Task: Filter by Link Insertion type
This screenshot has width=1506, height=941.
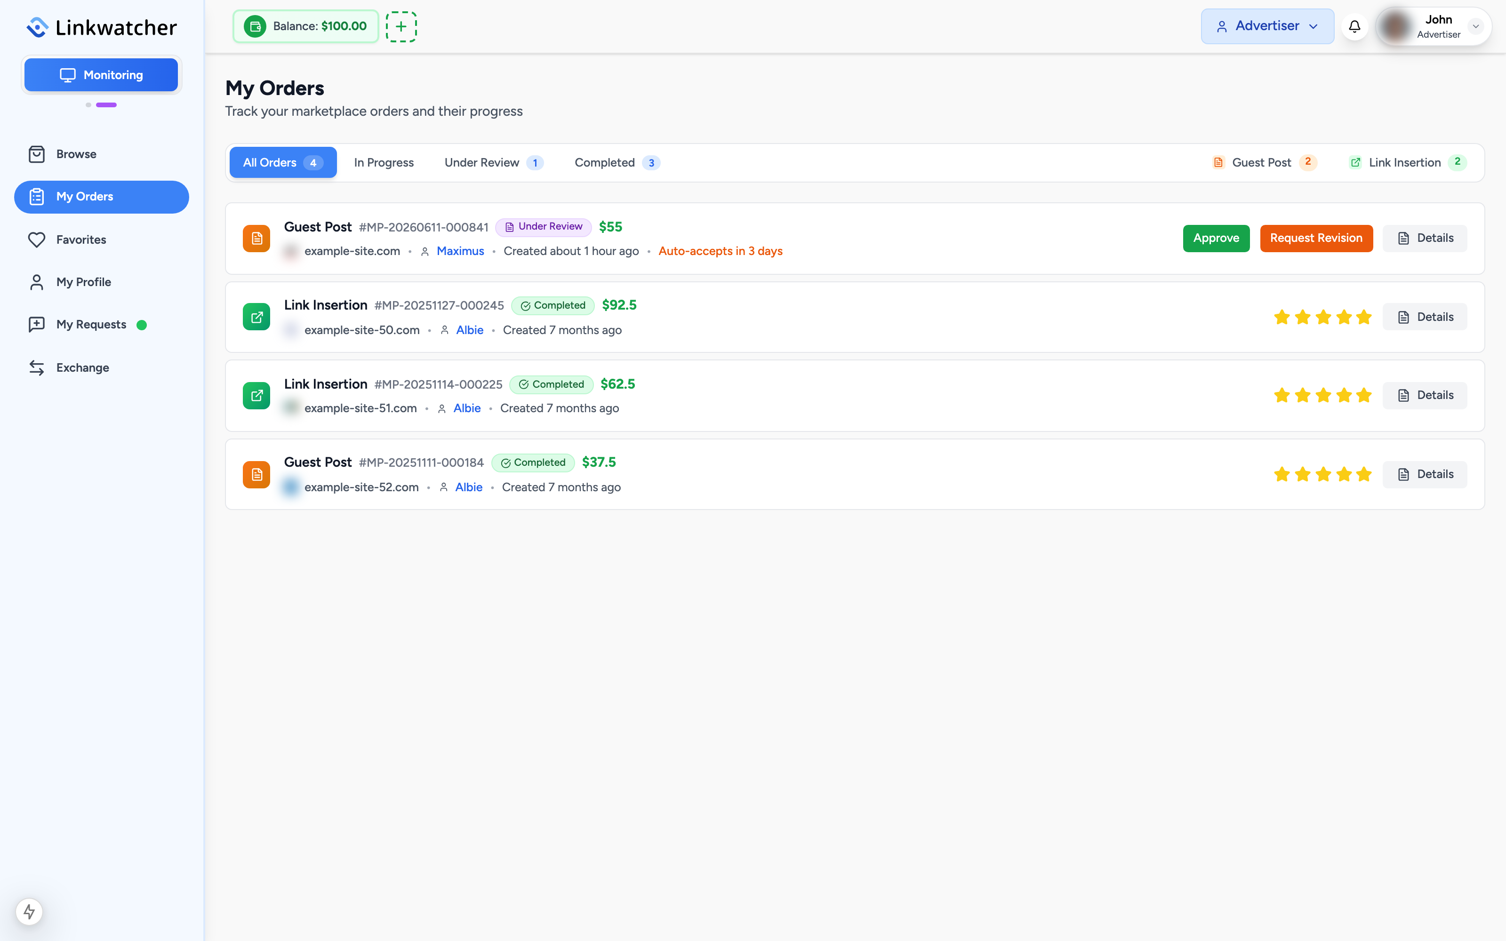Action: click(1408, 162)
